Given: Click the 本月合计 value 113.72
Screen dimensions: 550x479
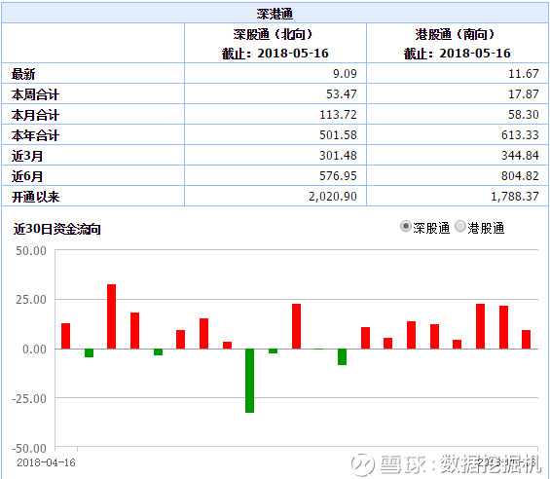Looking at the screenshot, I should (x=338, y=115).
